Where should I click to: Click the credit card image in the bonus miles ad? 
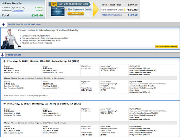click(x=58, y=12)
